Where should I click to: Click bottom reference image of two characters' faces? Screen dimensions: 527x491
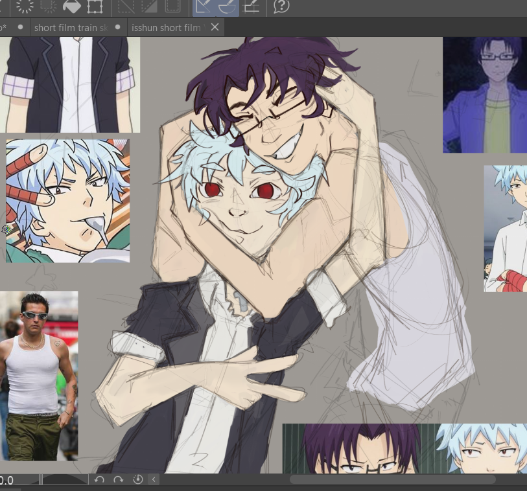coord(404,448)
